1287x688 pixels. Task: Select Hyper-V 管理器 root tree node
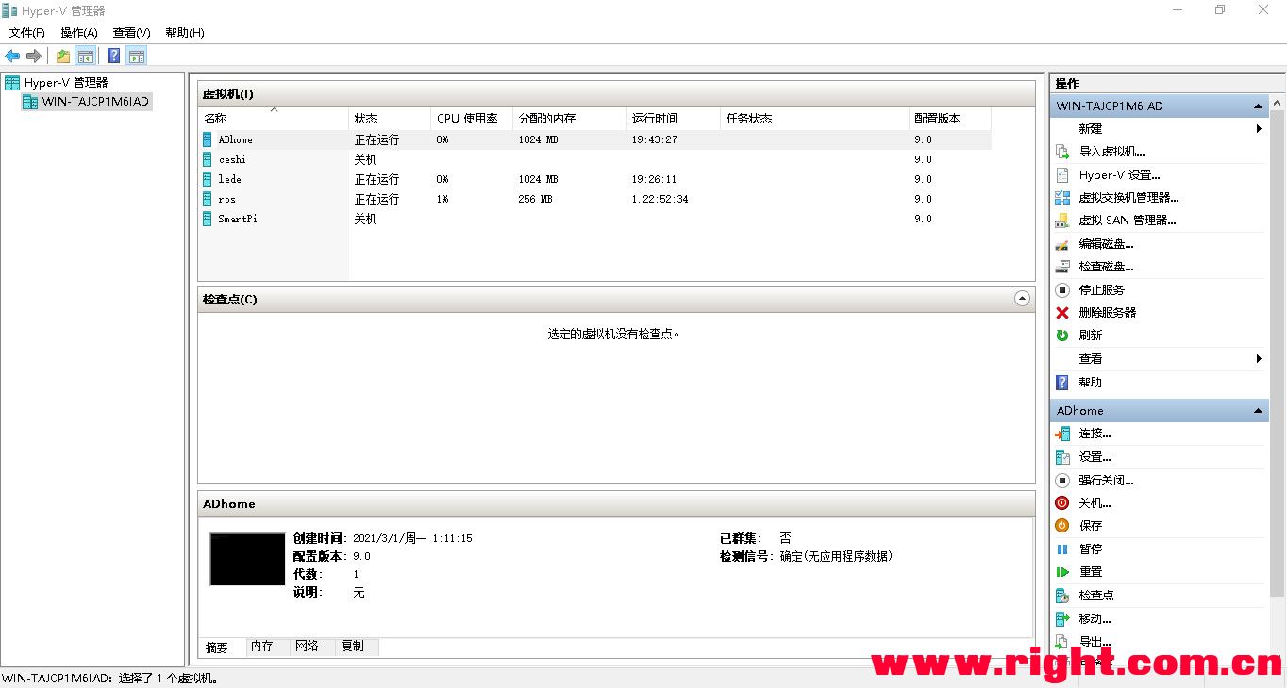tap(66, 83)
